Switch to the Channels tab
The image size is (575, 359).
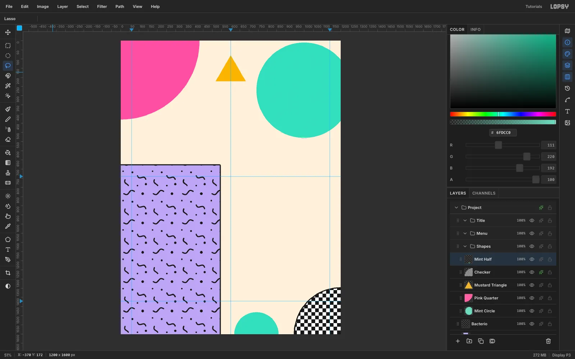[x=484, y=193]
